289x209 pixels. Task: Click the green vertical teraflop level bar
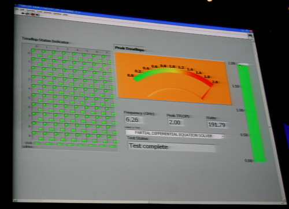(251, 114)
